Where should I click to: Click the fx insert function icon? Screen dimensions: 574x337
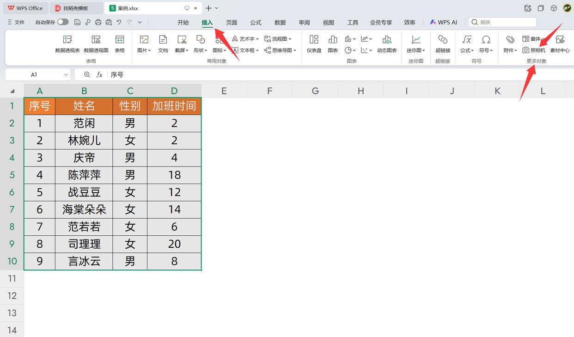[x=99, y=74]
